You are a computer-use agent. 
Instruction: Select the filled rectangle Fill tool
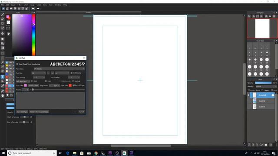(x=3, y=39)
